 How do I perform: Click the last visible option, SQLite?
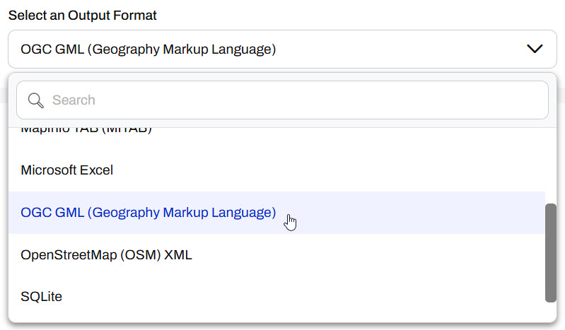(x=42, y=297)
